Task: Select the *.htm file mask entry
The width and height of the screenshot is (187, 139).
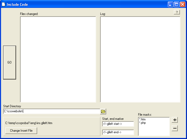Action: pos(142,119)
